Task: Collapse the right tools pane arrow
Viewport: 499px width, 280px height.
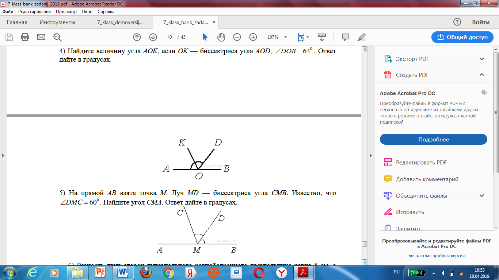Action: point(371,155)
